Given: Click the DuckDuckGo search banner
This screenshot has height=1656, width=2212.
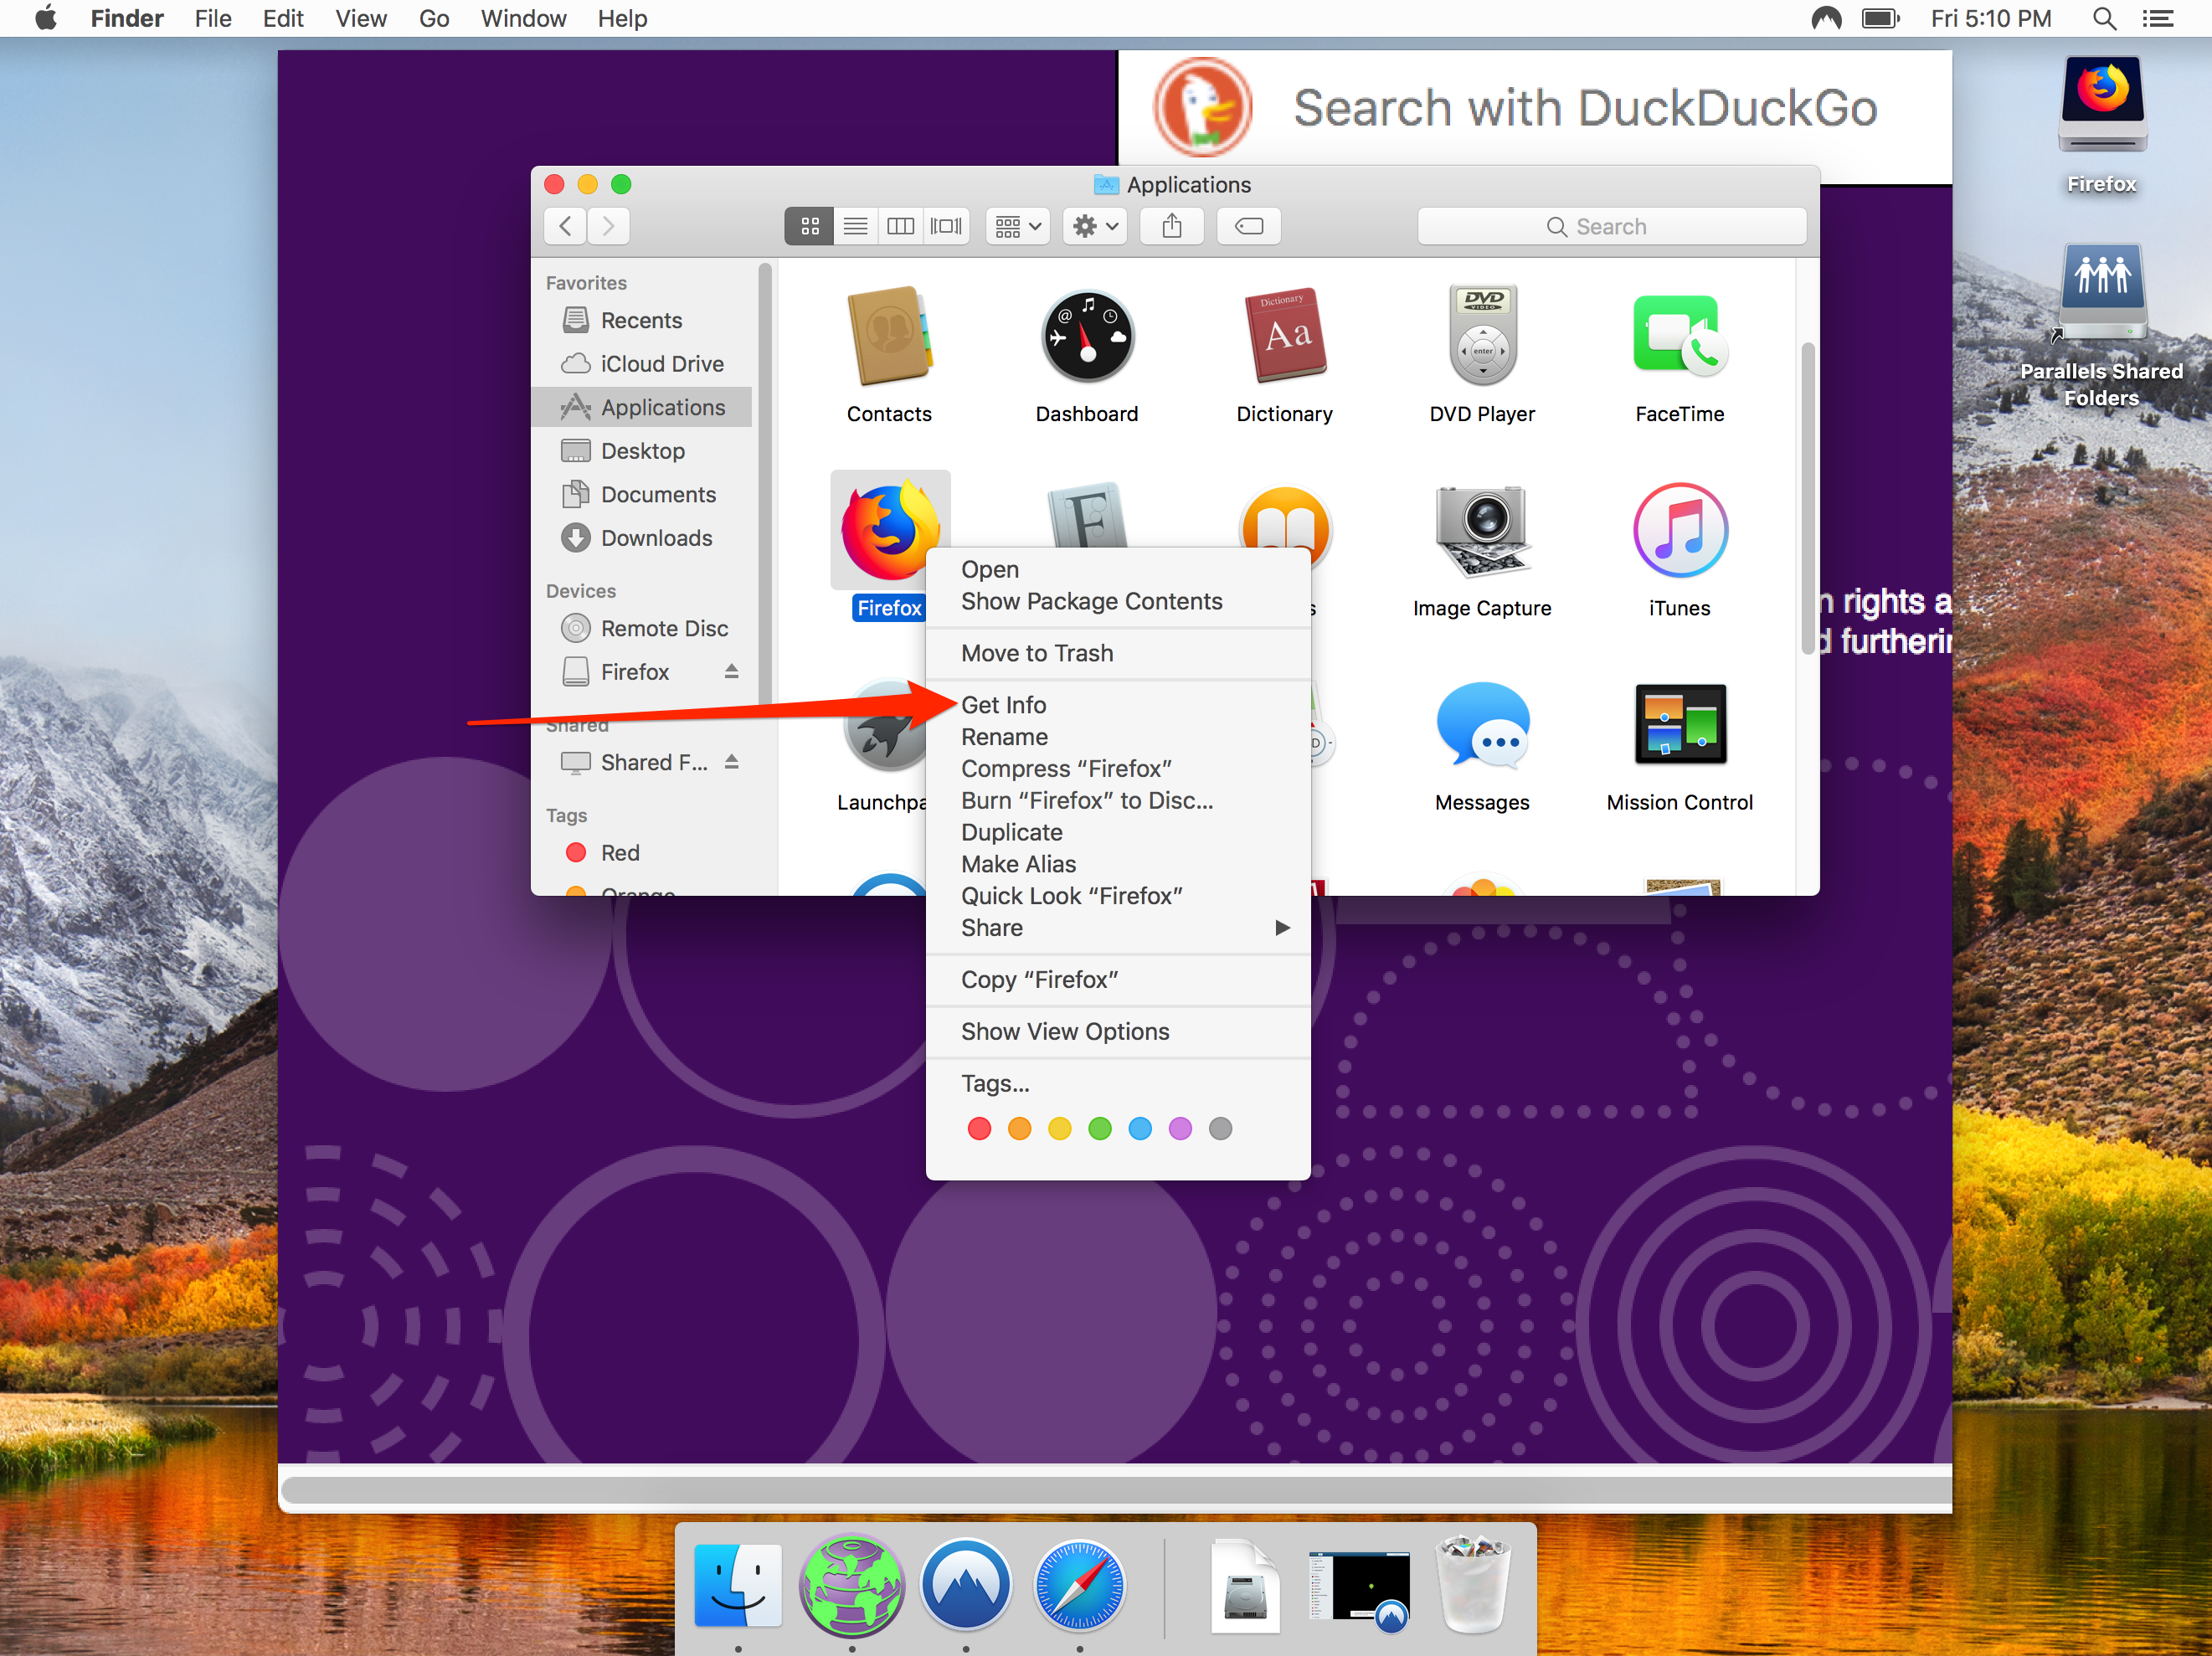Looking at the screenshot, I should point(1534,108).
